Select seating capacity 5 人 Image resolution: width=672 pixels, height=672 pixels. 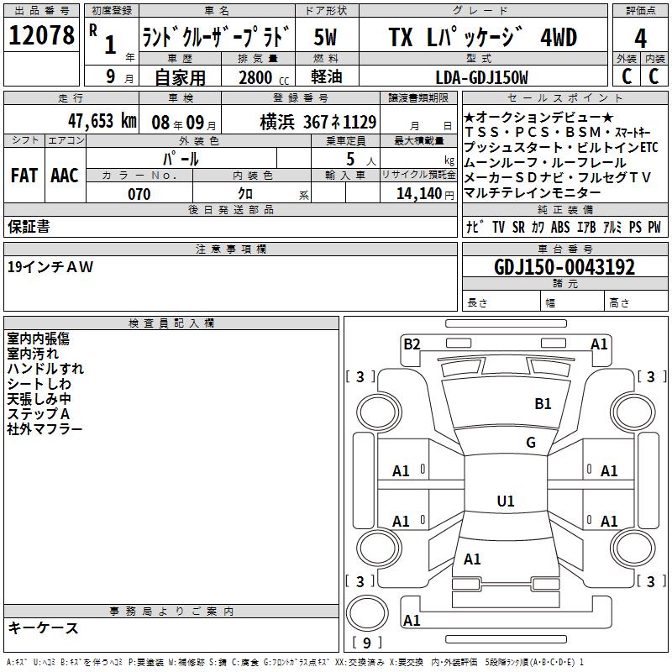coord(361,160)
